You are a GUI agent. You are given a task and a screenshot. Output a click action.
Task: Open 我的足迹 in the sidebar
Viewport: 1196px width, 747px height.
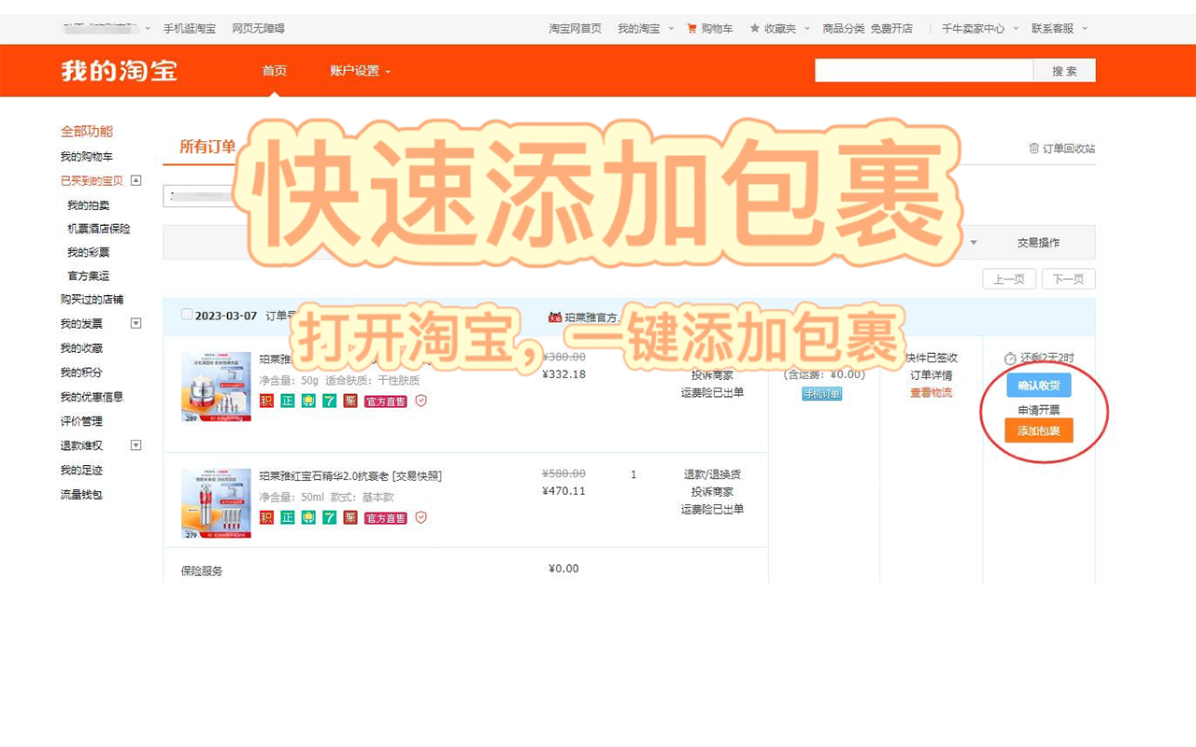coord(81,470)
